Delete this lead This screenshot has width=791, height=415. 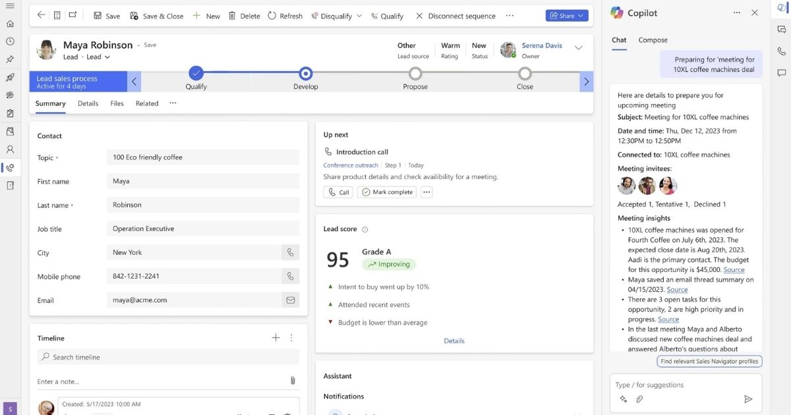pyautogui.click(x=244, y=16)
